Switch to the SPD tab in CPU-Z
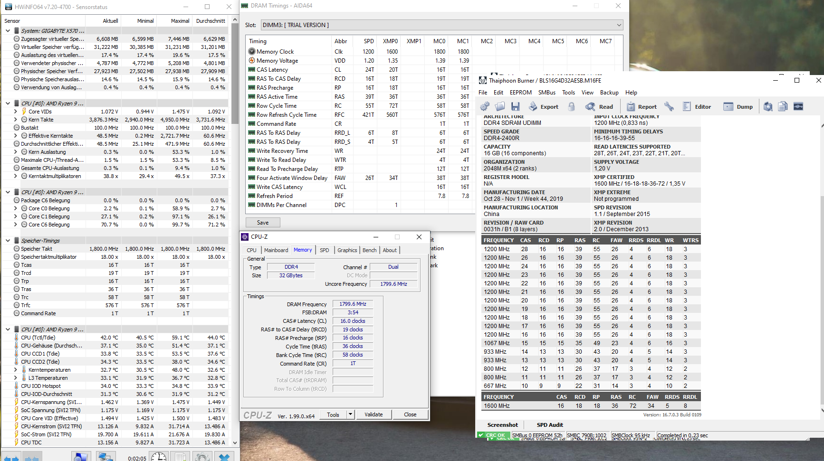Image resolution: width=824 pixels, height=461 pixels. pyautogui.click(x=325, y=250)
